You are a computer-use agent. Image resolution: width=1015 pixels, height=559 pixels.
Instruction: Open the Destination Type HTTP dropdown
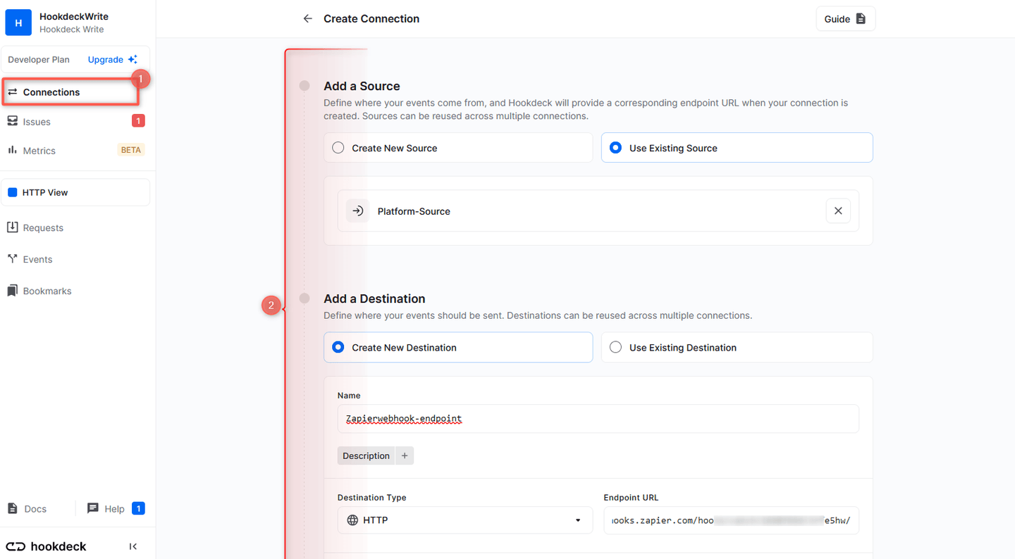coord(465,520)
